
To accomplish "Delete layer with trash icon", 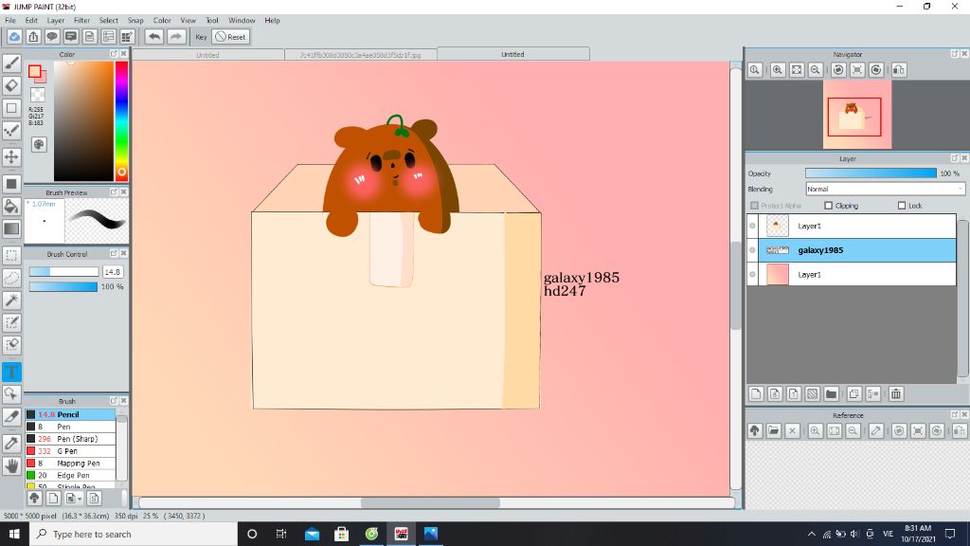I will 896,393.
